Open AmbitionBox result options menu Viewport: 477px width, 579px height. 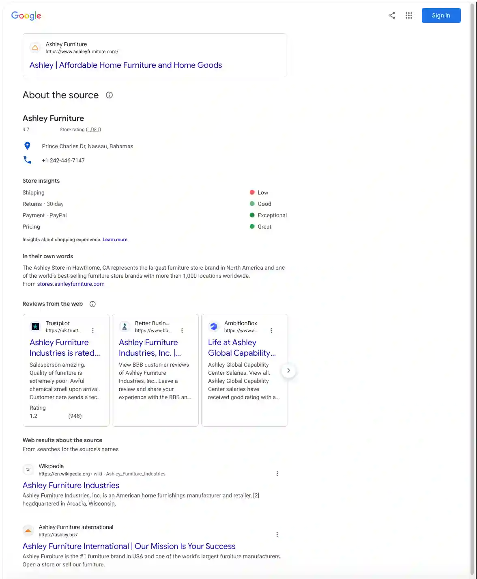click(x=271, y=331)
